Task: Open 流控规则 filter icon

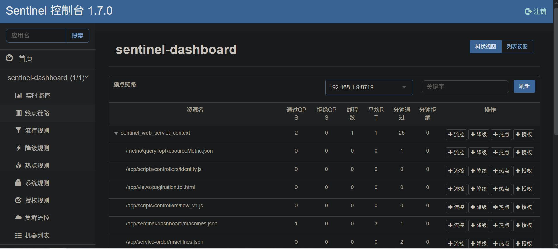Action: pyautogui.click(x=18, y=130)
